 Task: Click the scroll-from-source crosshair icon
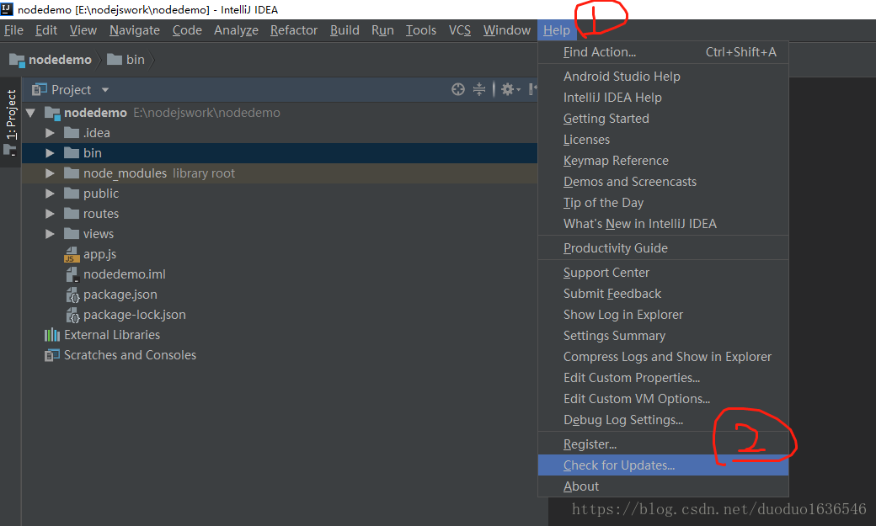click(x=458, y=89)
